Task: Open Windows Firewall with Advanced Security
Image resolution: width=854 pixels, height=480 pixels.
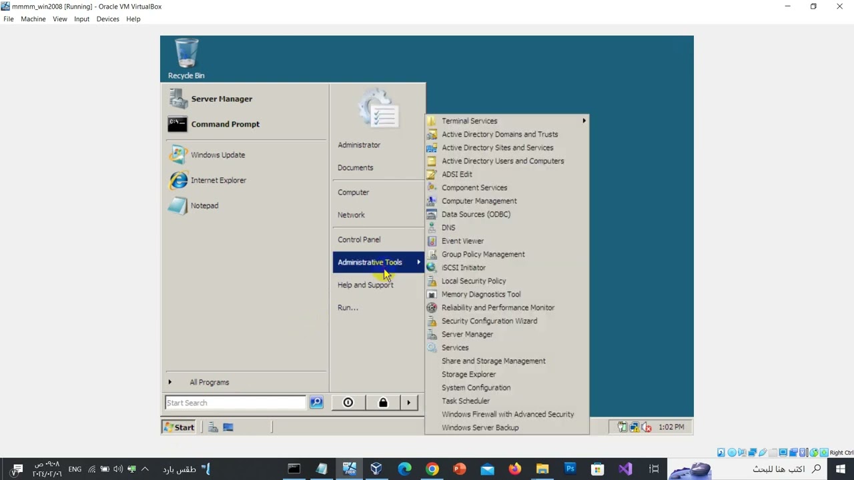Action: [x=507, y=414]
